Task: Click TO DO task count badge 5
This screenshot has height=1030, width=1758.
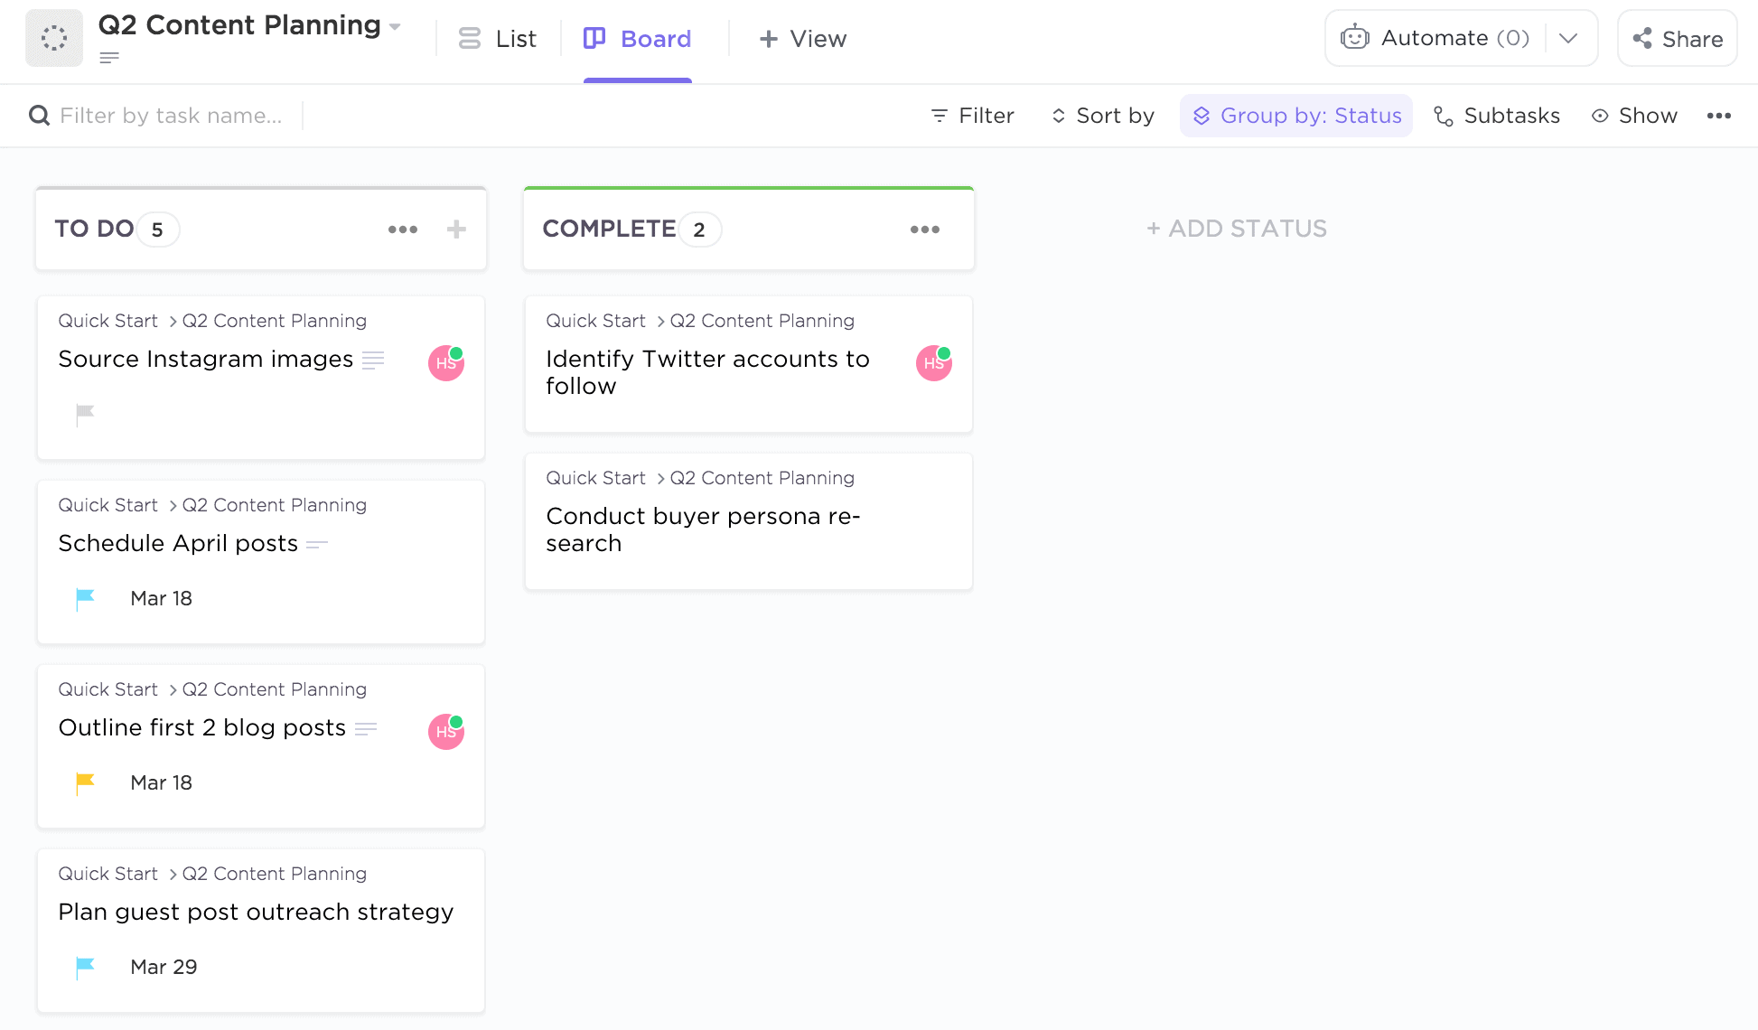Action: pos(157,229)
